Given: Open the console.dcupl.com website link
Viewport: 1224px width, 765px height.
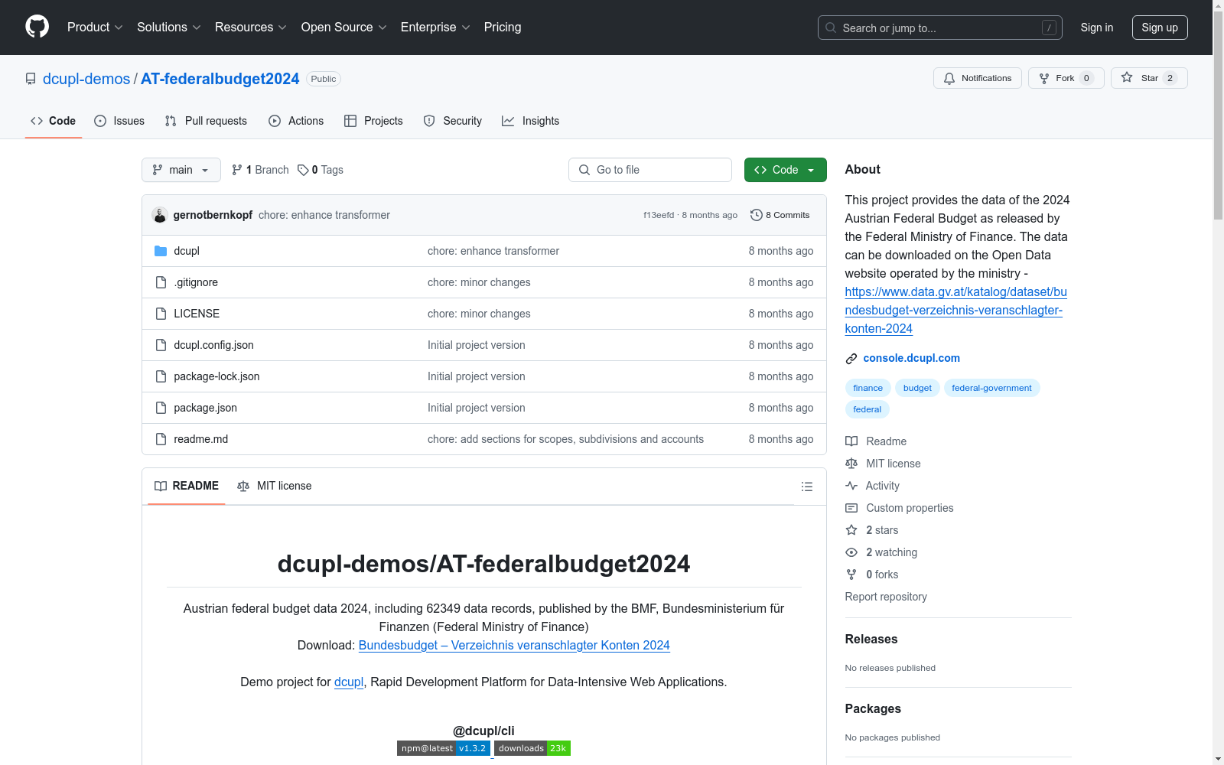Looking at the screenshot, I should click(911, 358).
